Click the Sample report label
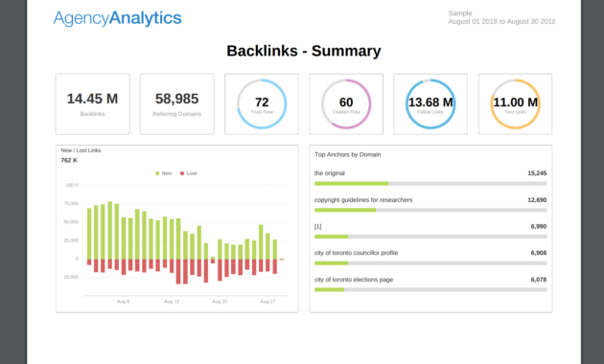 (x=460, y=13)
